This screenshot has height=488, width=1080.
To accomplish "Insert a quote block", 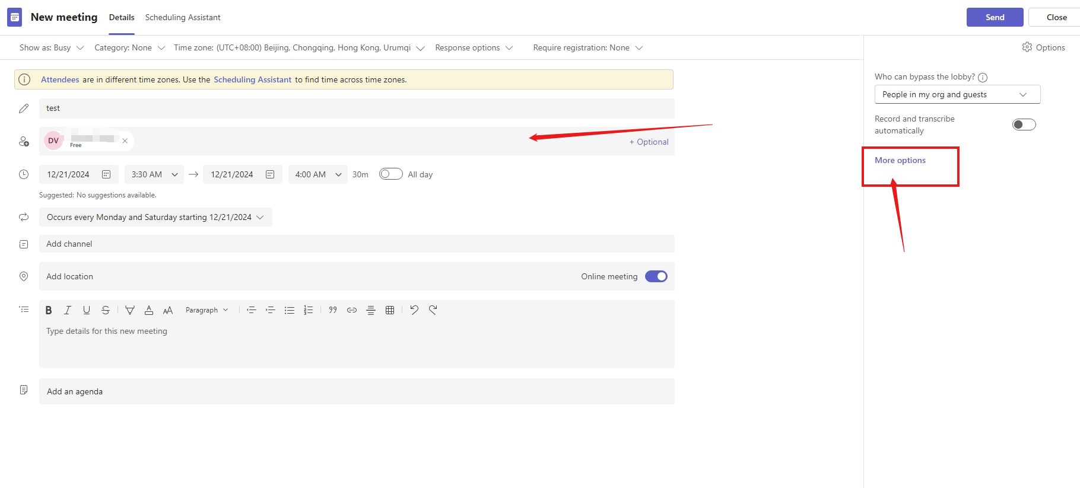I will coord(333,310).
